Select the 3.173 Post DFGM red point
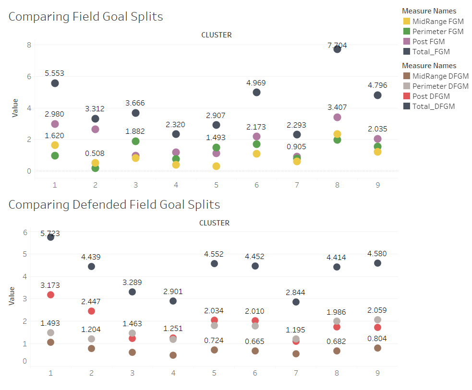This screenshot has width=472, height=390. (50, 295)
